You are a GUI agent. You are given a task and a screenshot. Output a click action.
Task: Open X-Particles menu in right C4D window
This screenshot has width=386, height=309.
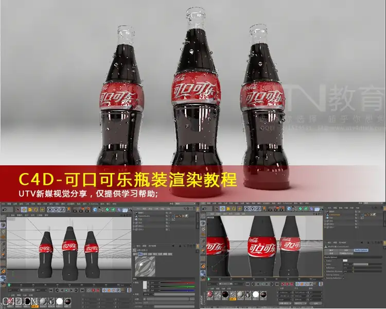(287, 203)
